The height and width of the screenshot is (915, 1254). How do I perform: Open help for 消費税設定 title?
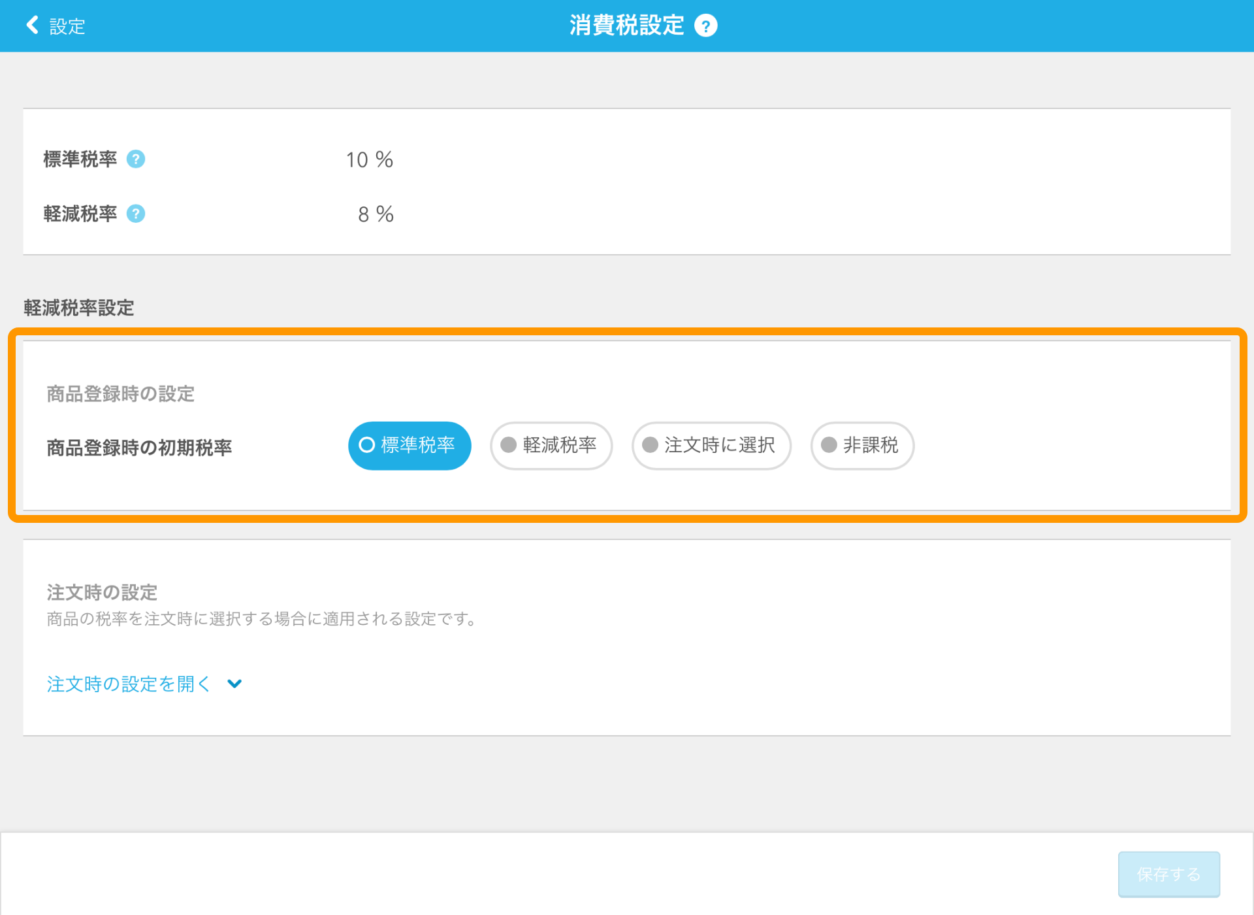tap(705, 26)
